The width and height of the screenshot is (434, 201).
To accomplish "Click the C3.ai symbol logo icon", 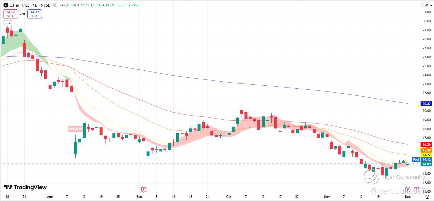I will coord(6,5).
